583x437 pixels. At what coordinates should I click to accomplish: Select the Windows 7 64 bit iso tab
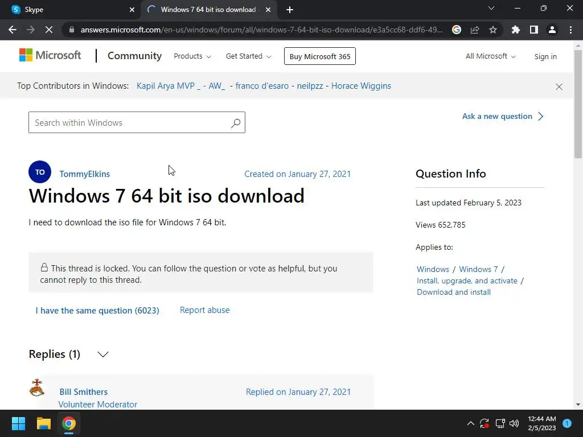pyautogui.click(x=208, y=10)
